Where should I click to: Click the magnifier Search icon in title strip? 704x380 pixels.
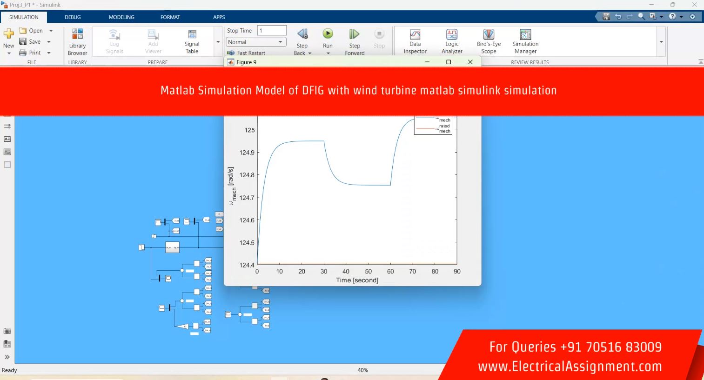click(641, 16)
